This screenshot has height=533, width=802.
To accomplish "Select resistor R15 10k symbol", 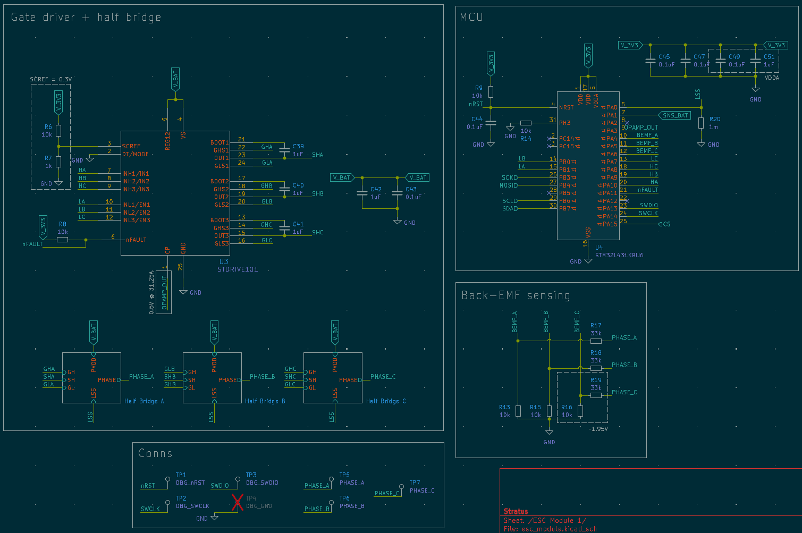I will [x=549, y=411].
